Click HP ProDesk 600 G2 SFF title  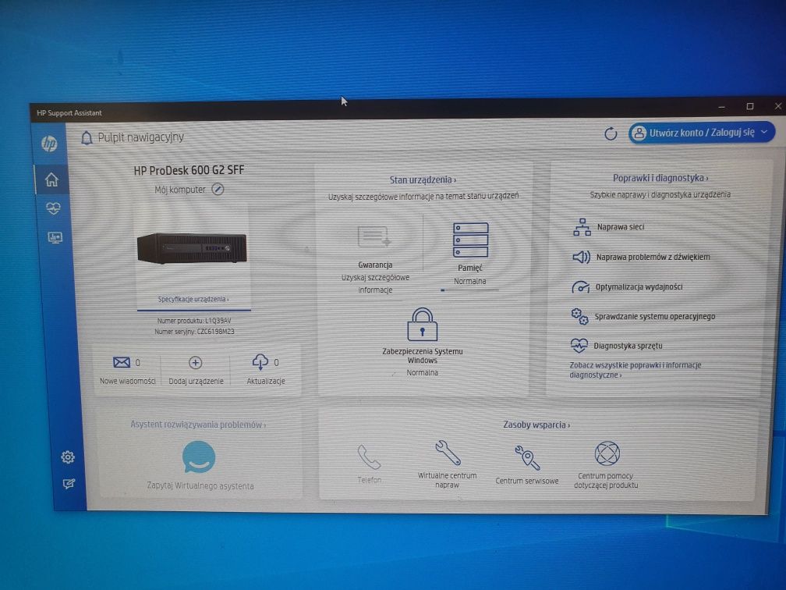(x=189, y=170)
